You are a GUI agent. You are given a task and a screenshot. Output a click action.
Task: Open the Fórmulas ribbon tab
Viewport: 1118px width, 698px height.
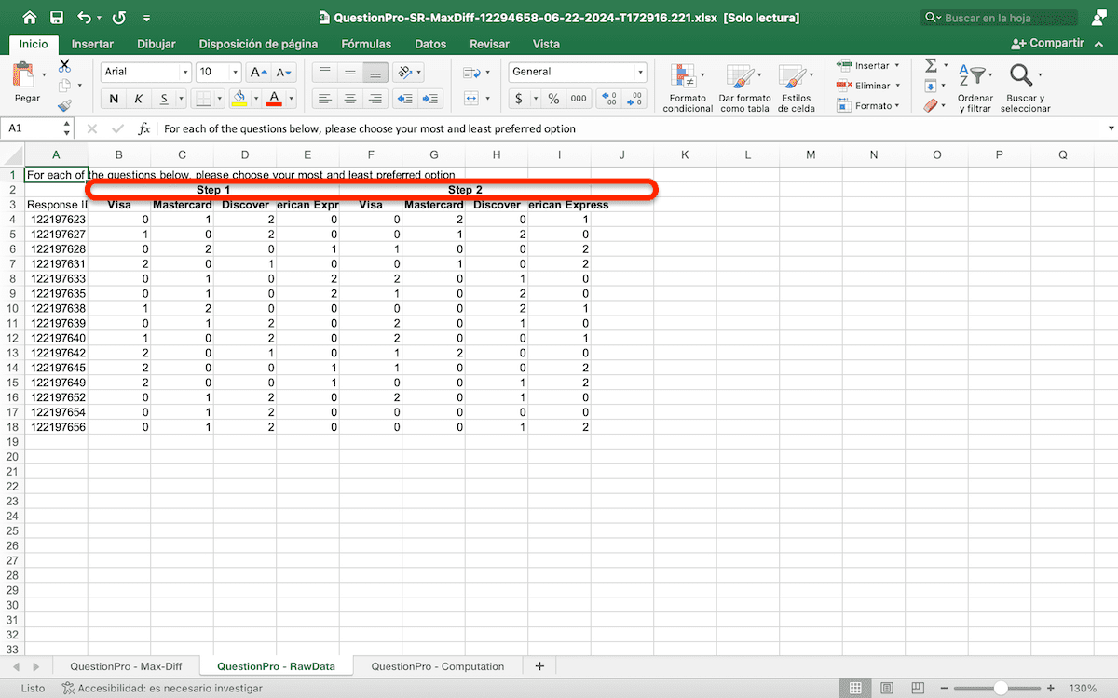(367, 44)
